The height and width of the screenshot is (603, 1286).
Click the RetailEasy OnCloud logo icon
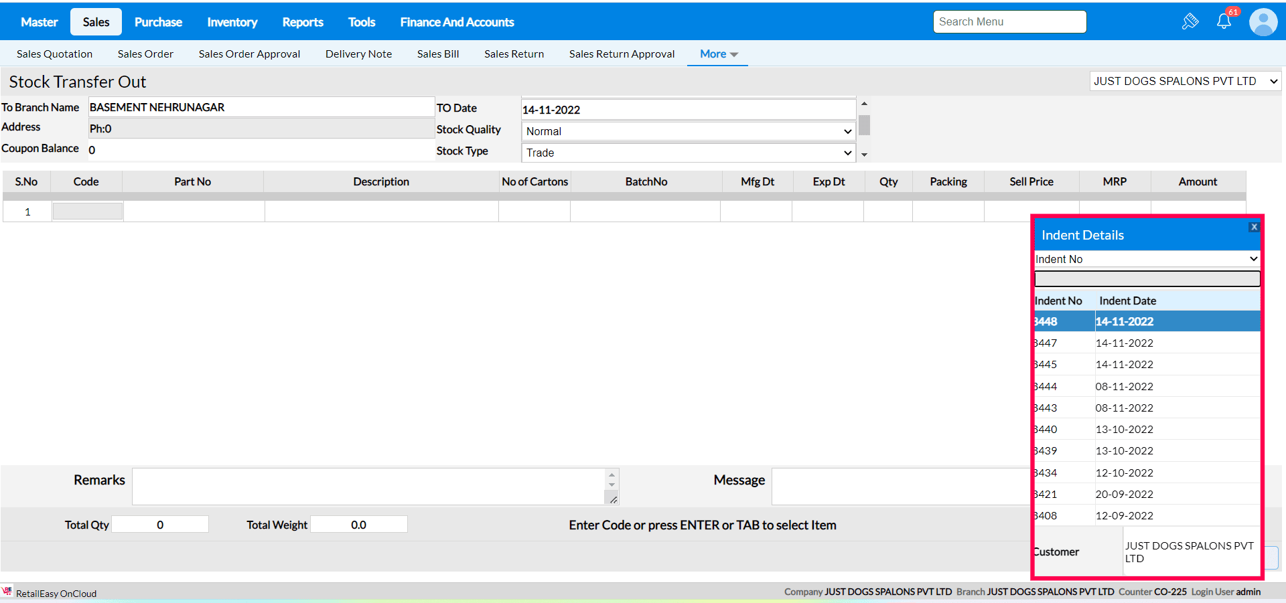tap(7, 592)
